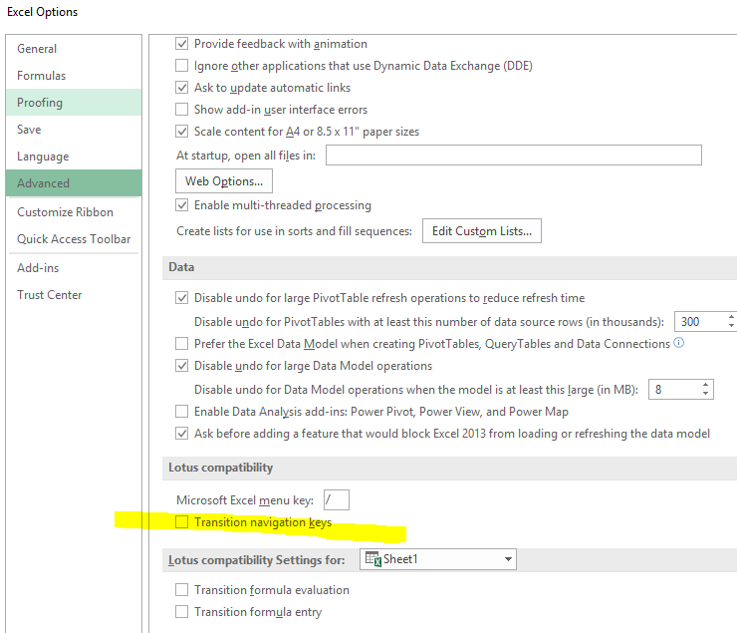Click the info icon beside Data Model preference
The height and width of the screenshot is (633, 737).
tap(678, 342)
